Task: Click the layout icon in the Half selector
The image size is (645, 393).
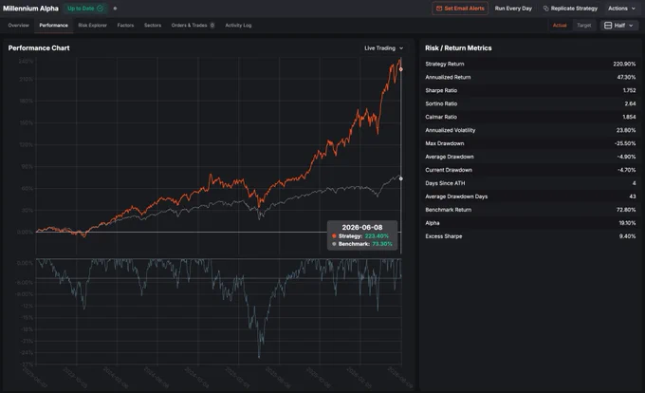Action: pyautogui.click(x=608, y=25)
